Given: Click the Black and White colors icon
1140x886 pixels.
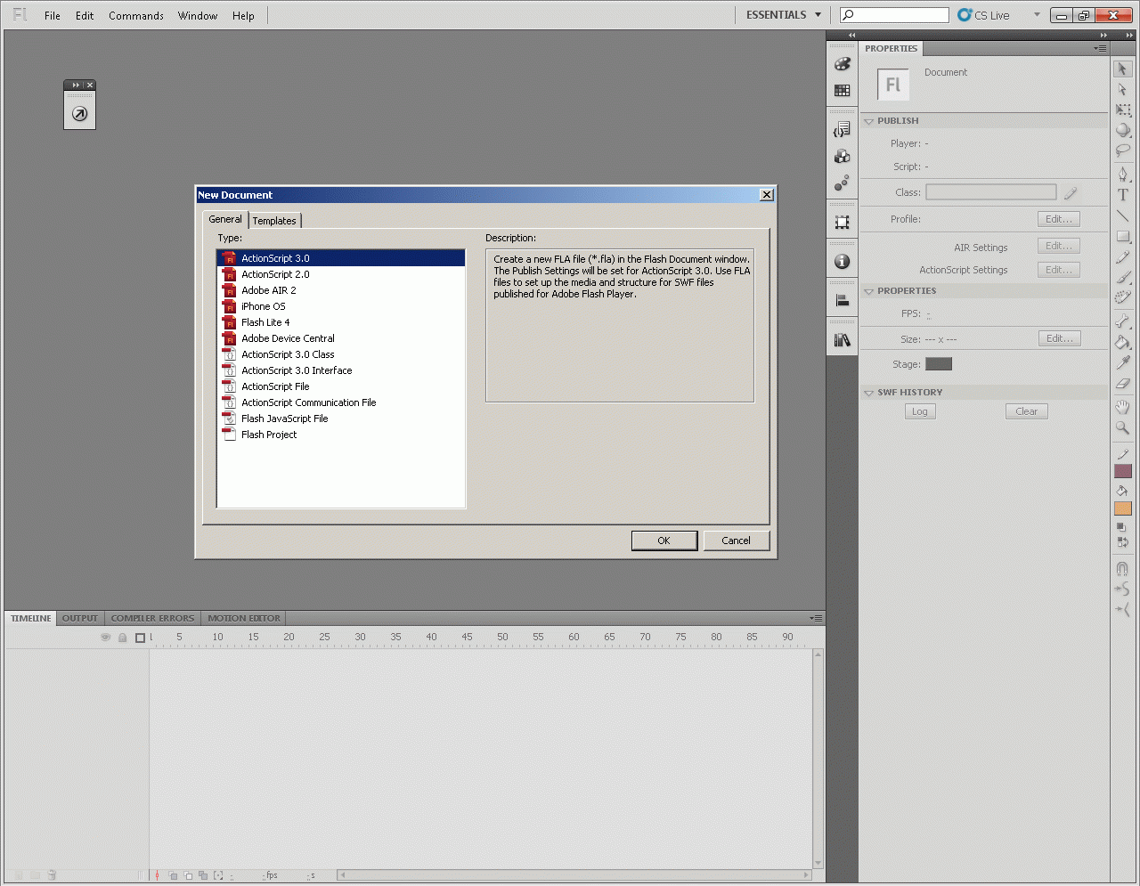Looking at the screenshot, I should pos(1122,526).
